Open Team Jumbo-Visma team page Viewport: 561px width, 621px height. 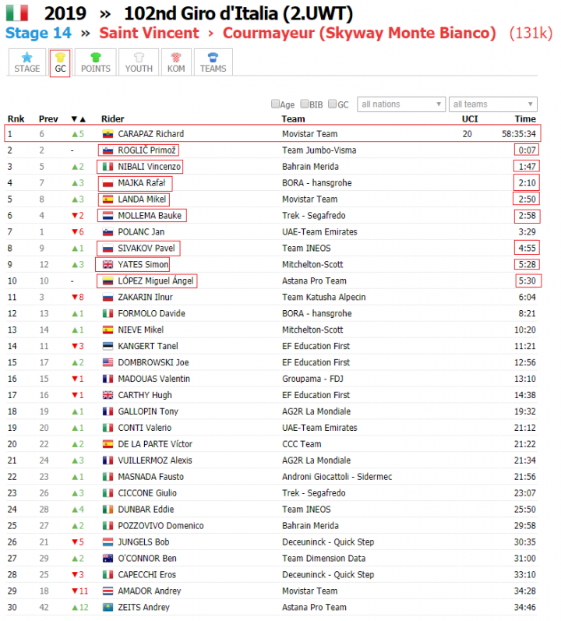click(319, 150)
